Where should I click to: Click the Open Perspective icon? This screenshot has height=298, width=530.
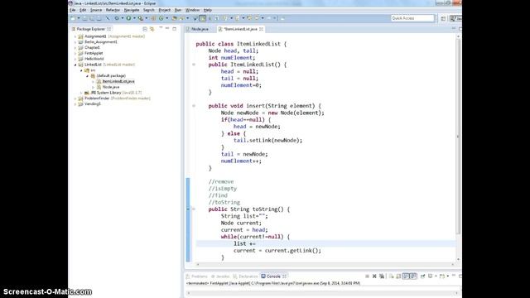[443, 18]
